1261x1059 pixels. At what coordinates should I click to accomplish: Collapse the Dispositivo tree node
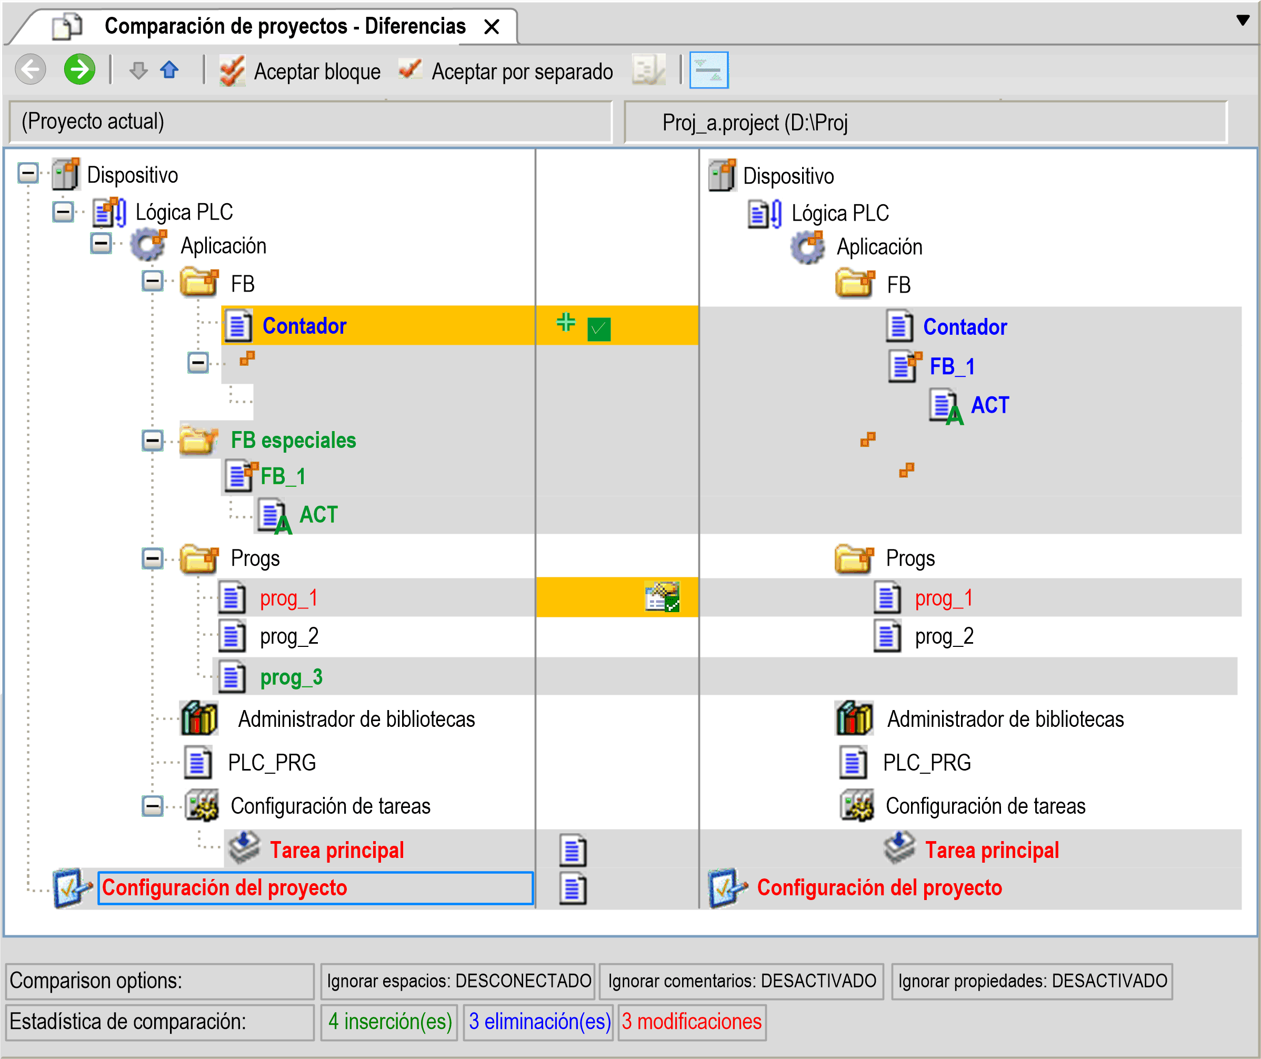[27, 174]
